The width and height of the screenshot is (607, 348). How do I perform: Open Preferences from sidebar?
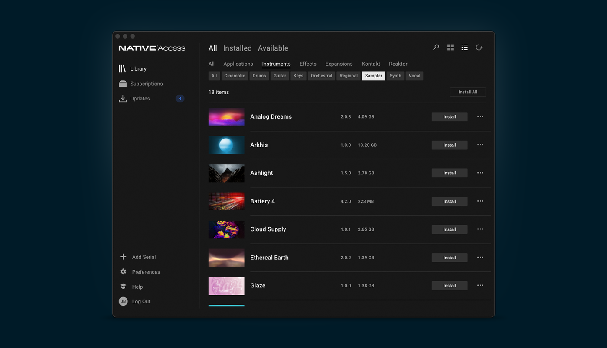146,272
